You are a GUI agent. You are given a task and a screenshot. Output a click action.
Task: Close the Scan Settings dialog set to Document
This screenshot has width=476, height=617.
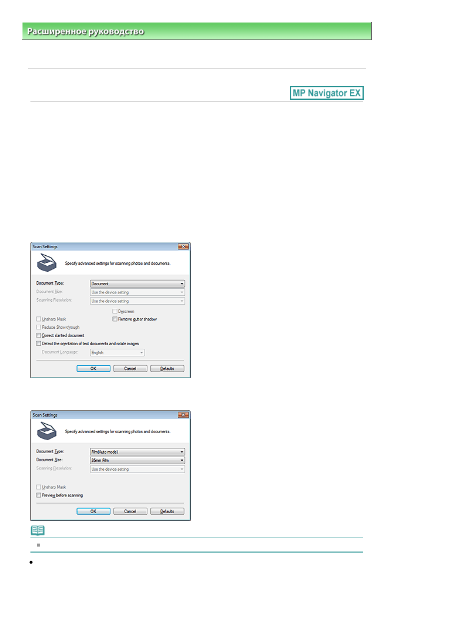pos(183,247)
